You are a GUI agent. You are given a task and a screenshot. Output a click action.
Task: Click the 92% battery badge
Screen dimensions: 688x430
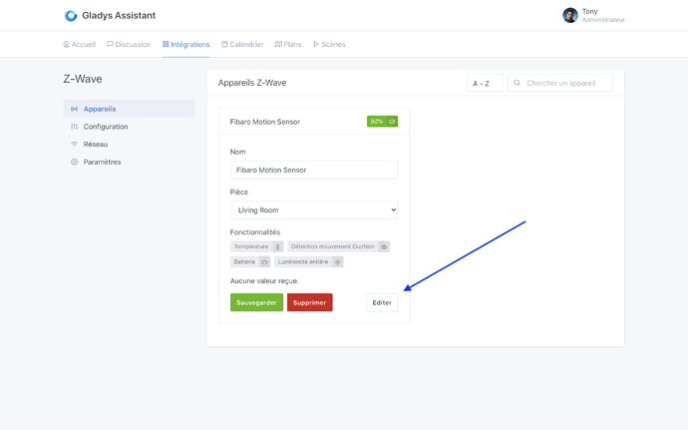pyautogui.click(x=382, y=122)
